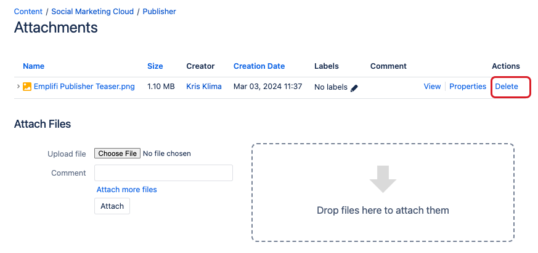The image size is (538, 253).
Task: Click the No file chosen text
Action: tap(167, 154)
